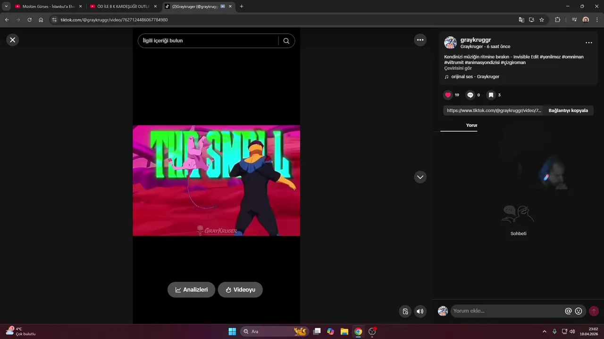Open a new browser tab
604x339 pixels.
tap(242, 7)
